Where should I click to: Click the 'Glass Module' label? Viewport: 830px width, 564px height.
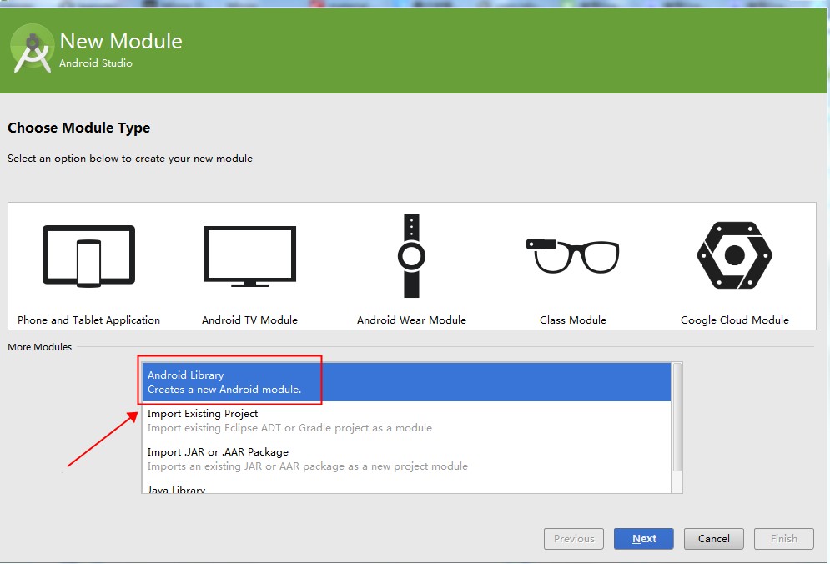coord(573,320)
